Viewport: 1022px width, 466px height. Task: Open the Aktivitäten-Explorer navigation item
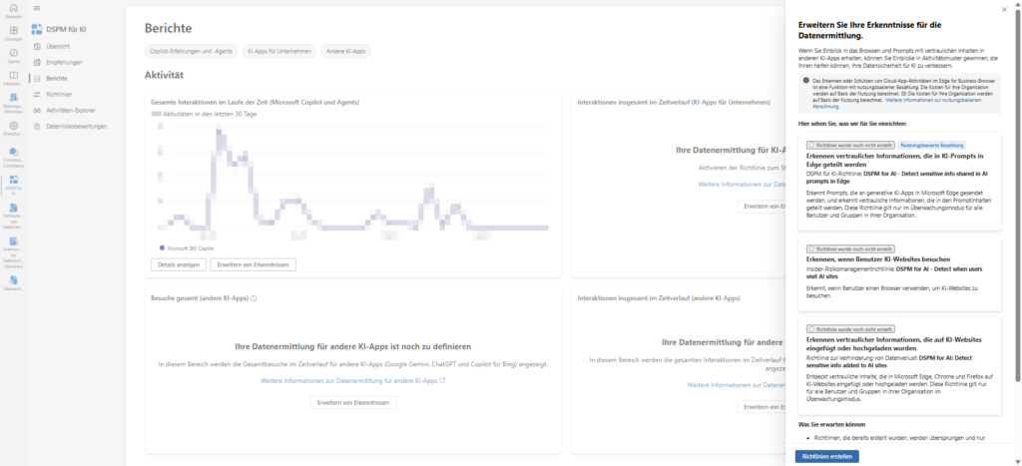pos(70,110)
